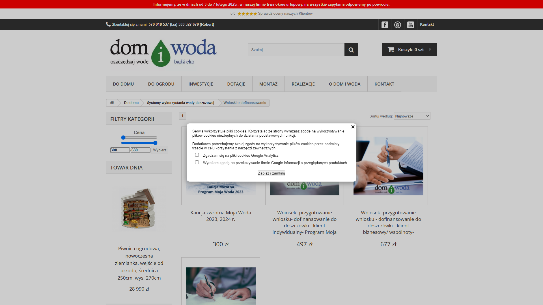Click the shopping cart icon
The image size is (543, 305).
[x=391, y=50]
